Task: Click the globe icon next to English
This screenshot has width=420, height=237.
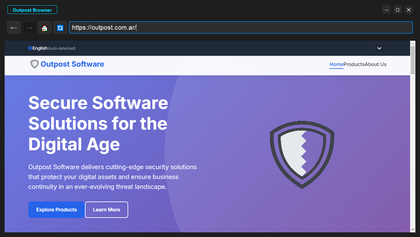Action: [30, 48]
